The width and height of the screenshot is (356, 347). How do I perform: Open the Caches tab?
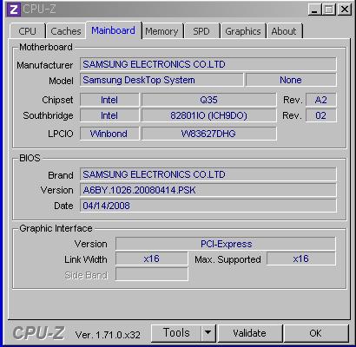tap(66, 31)
